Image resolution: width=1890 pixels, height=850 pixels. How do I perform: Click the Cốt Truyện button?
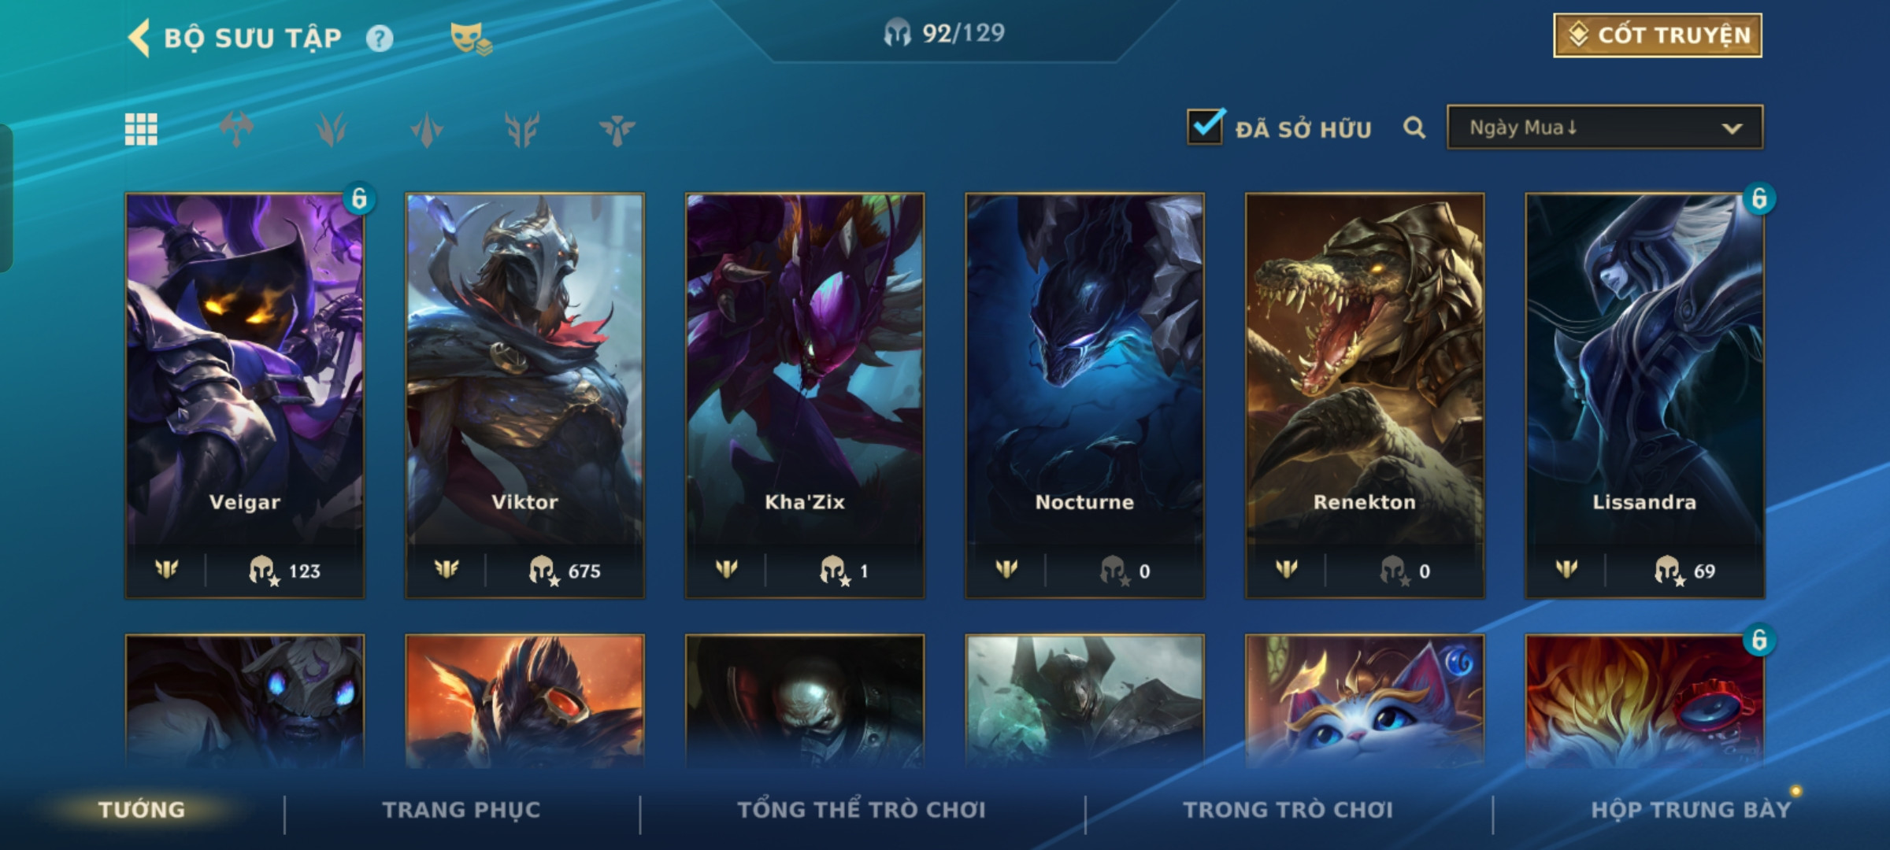tap(1658, 35)
